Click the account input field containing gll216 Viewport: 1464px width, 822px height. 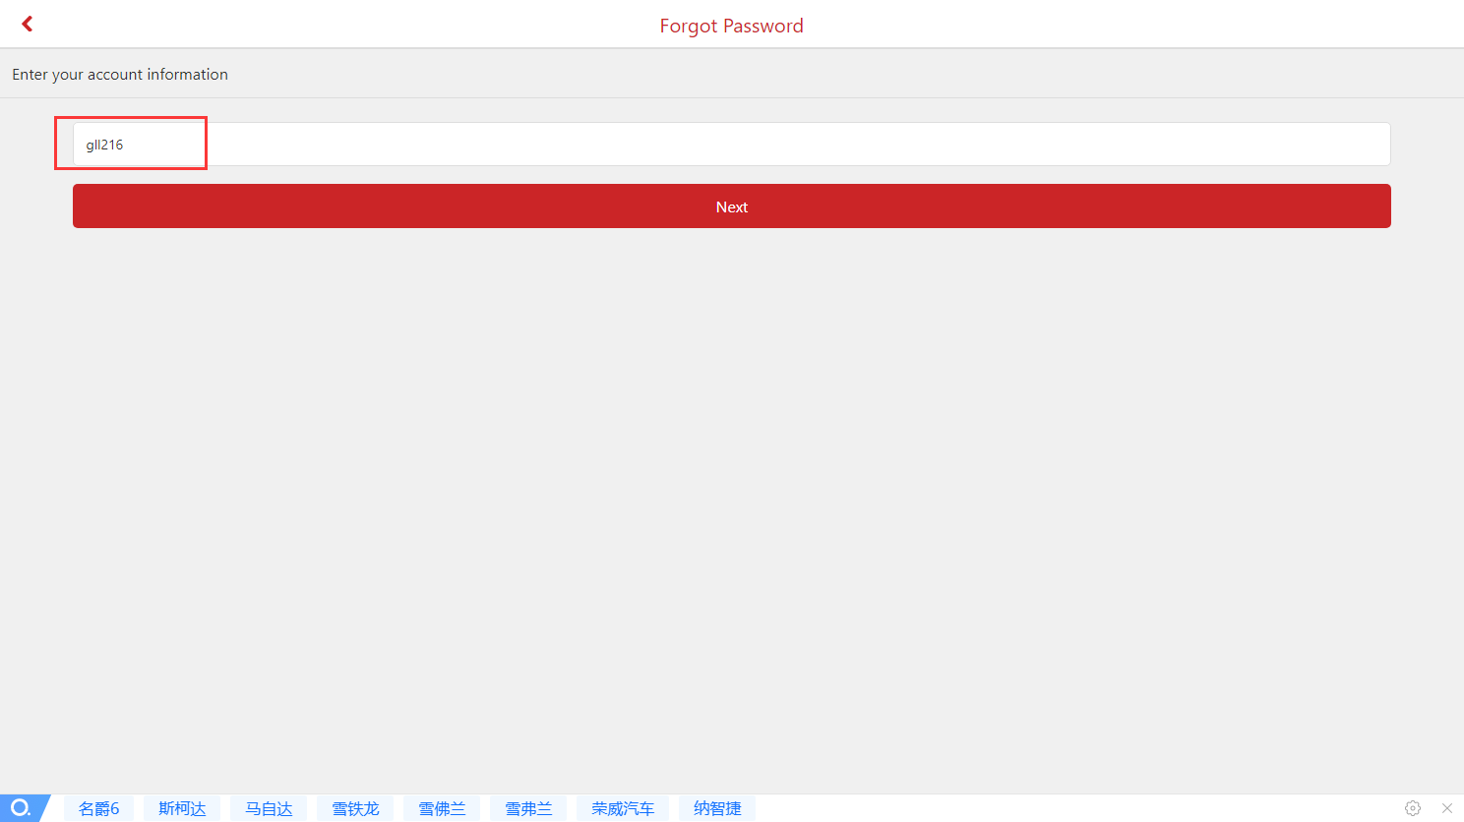(x=730, y=145)
